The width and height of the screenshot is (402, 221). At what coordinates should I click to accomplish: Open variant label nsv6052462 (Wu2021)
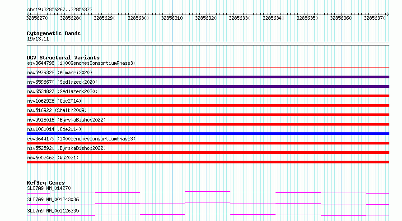point(53,158)
